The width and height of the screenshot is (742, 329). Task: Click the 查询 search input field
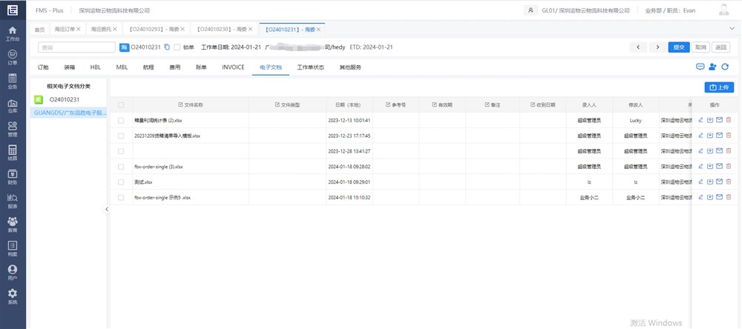point(77,47)
